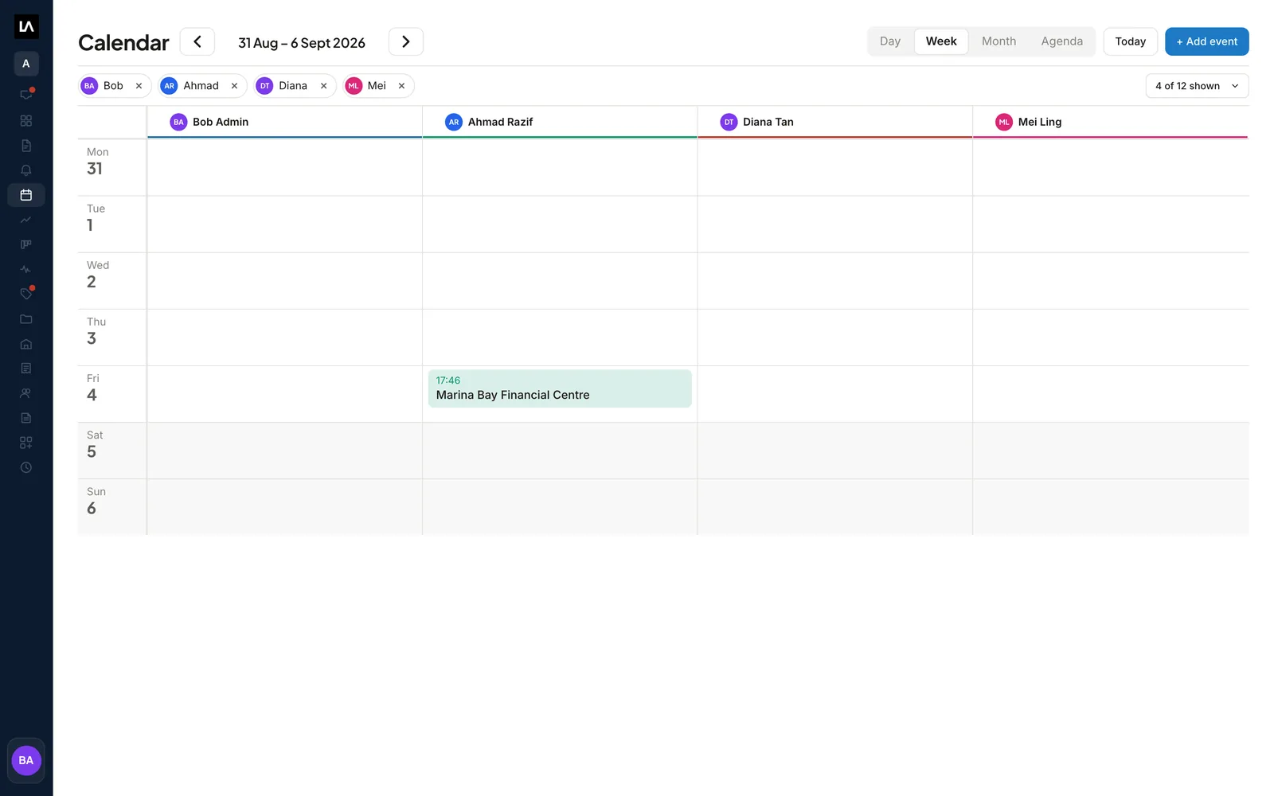This screenshot has height=796, width=1274.
Task: Open the clock history icon in sidebar
Action: (x=26, y=467)
